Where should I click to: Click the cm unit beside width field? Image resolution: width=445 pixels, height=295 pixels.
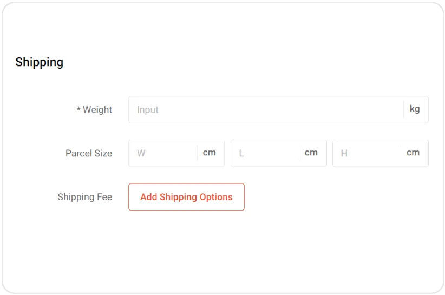[210, 153]
